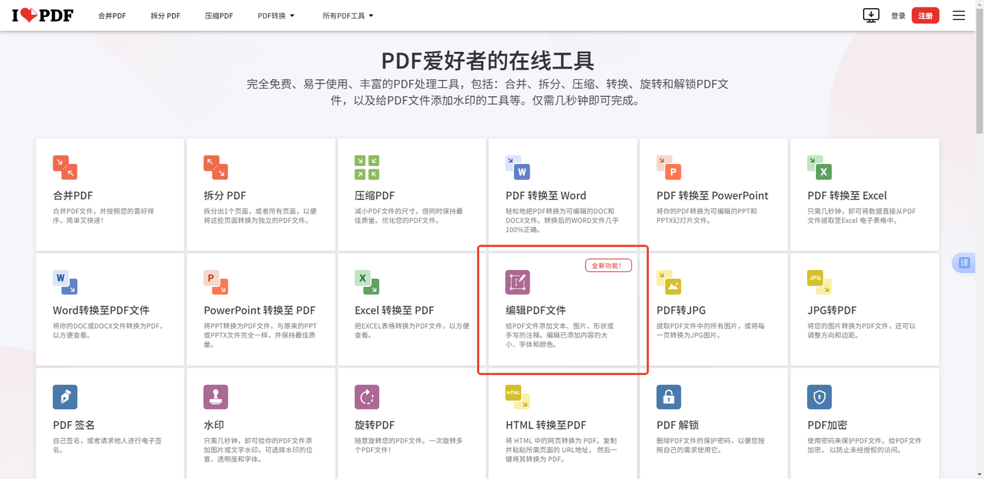Click the PDF 转换至 Excel title
The image size is (984, 479).
[847, 195]
